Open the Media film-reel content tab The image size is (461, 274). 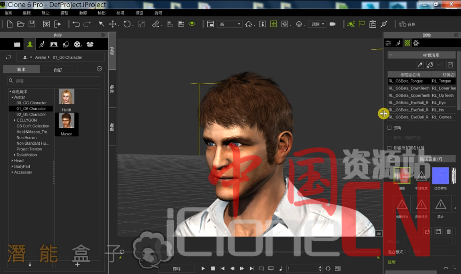tap(78, 44)
